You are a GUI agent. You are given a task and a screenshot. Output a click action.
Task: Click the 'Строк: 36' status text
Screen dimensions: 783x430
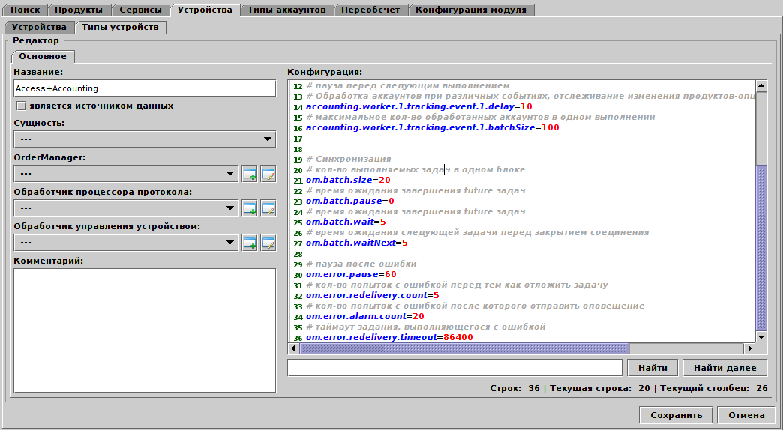tap(514, 387)
